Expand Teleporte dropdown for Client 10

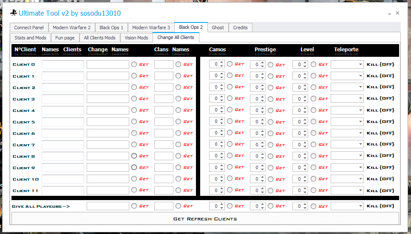pyautogui.click(x=347, y=179)
